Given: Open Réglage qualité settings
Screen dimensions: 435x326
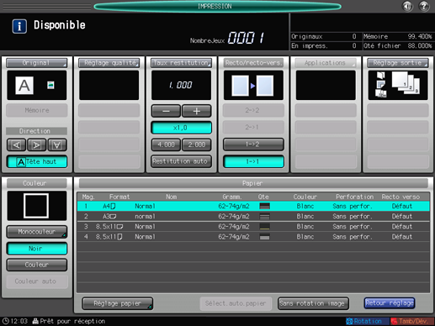Looking at the screenshot, I should coord(109,63).
